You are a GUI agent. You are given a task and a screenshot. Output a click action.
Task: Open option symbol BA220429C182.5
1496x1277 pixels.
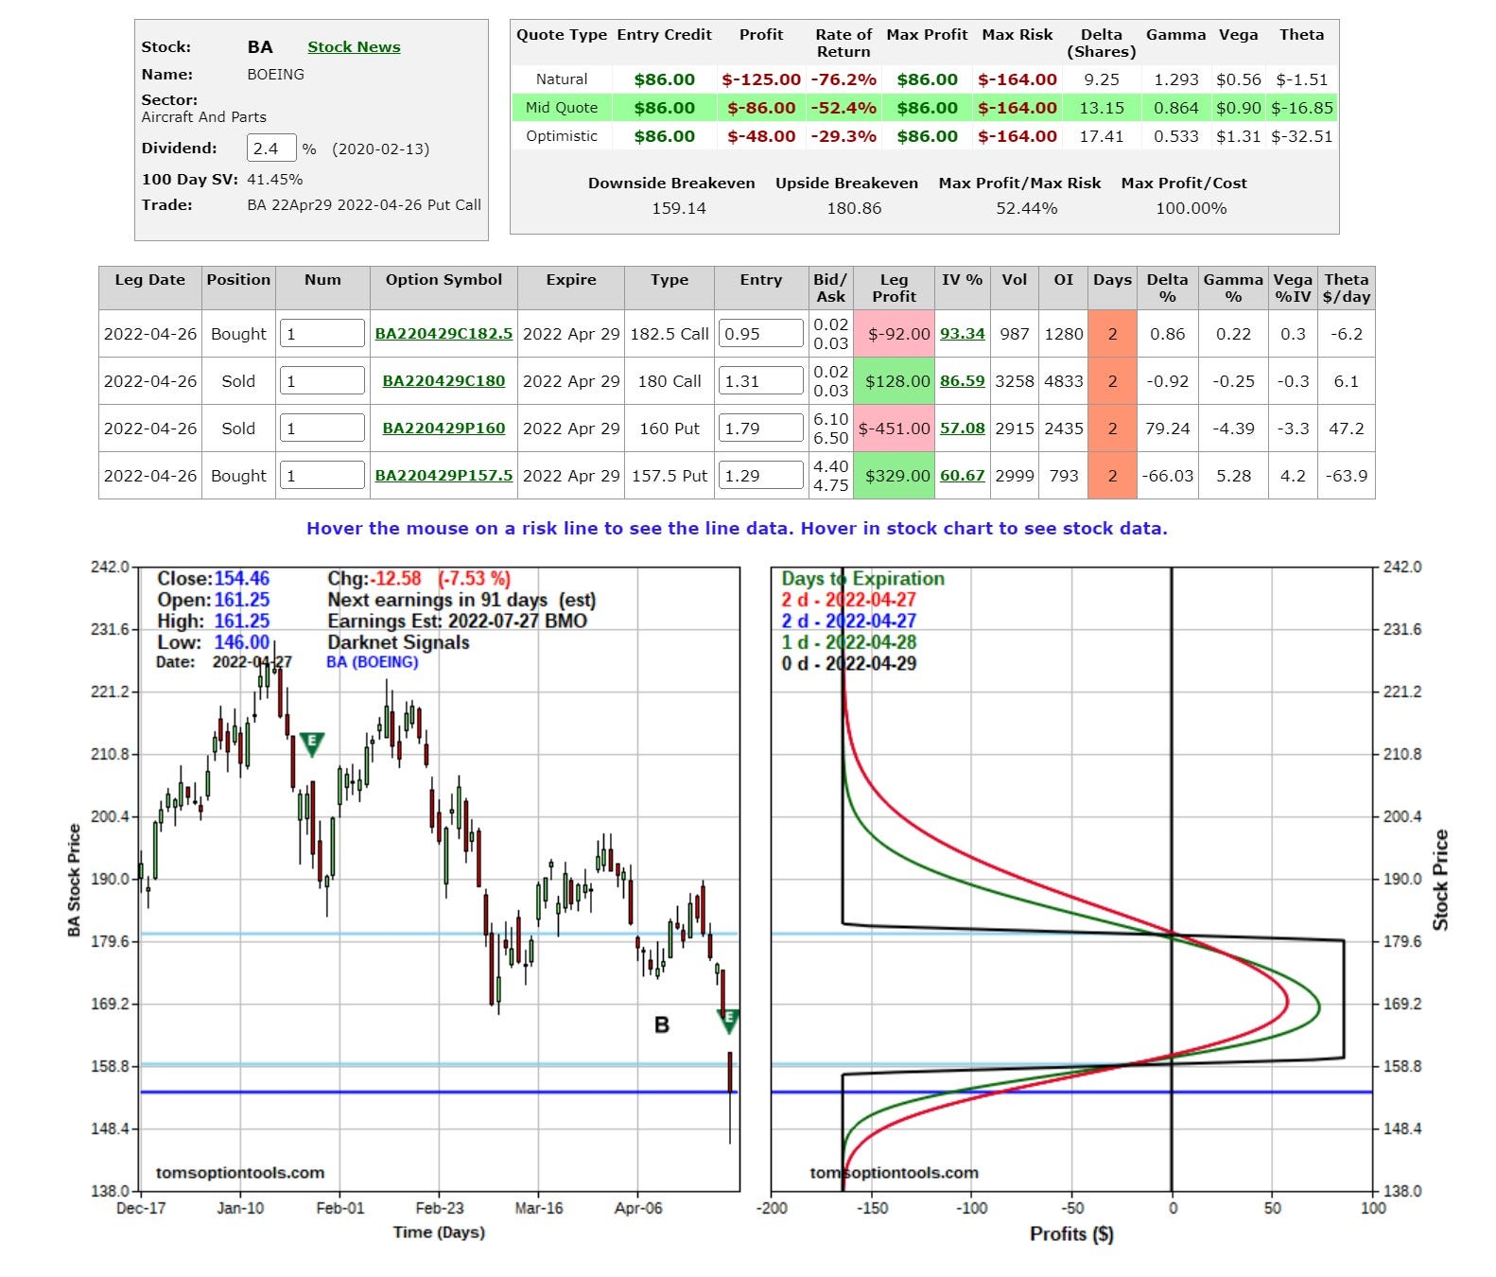(x=444, y=334)
